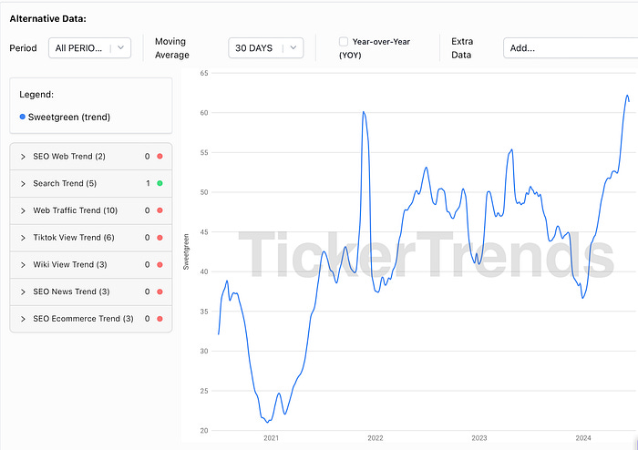Expand the Search Trend (5) row

(x=91, y=184)
